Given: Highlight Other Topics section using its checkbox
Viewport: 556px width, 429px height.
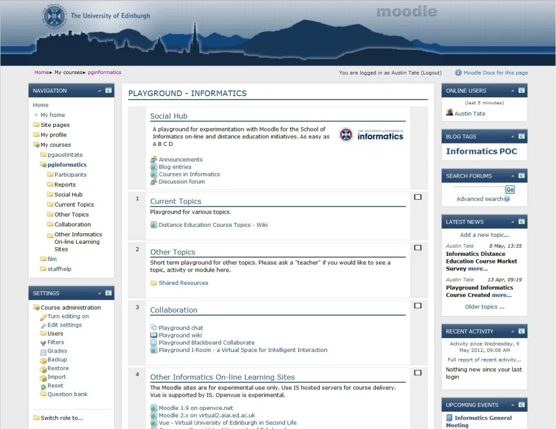Looking at the screenshot, I should [x=418, y=248].
